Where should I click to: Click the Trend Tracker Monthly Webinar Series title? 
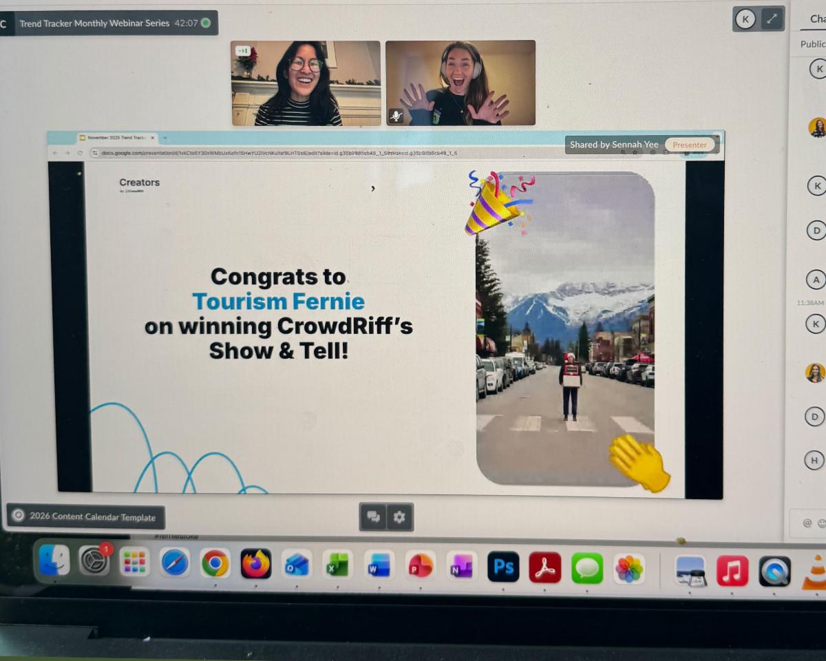(94, 23)
